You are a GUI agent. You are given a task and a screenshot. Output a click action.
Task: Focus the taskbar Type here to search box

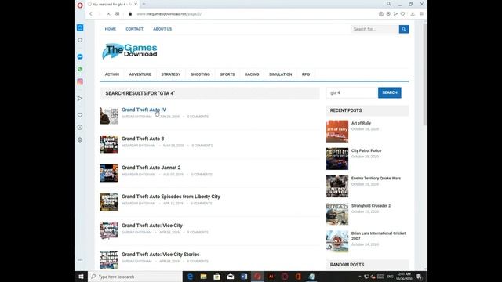pos(135,277)
